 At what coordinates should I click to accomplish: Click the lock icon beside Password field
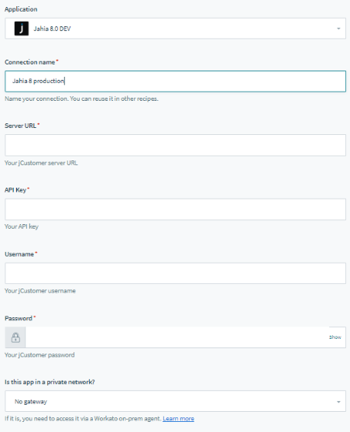pyautogui.click(x=15, y=337)
